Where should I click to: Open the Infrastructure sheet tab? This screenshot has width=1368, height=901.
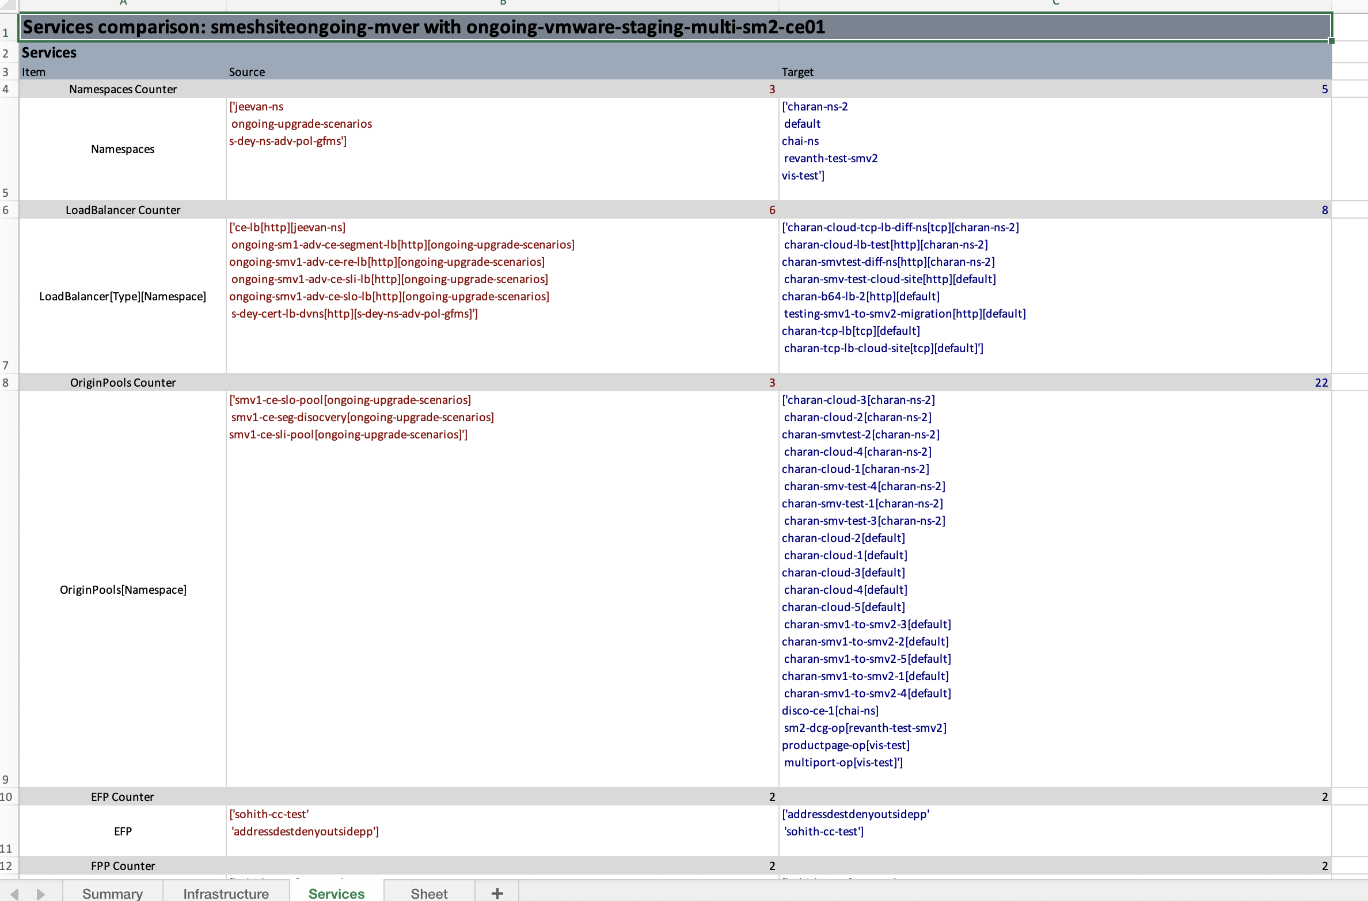pyautogui.click(x=226, y=893)
